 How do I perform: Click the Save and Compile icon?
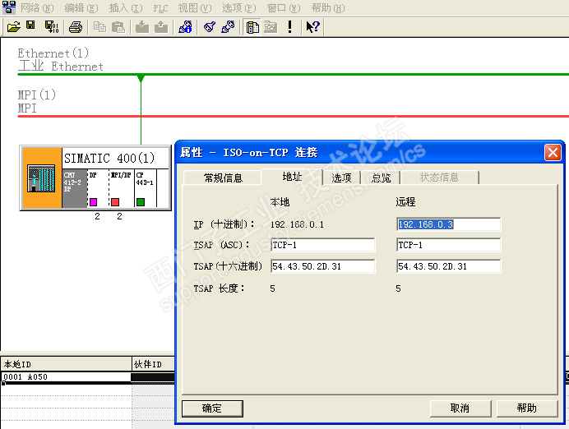click(52, 27)
